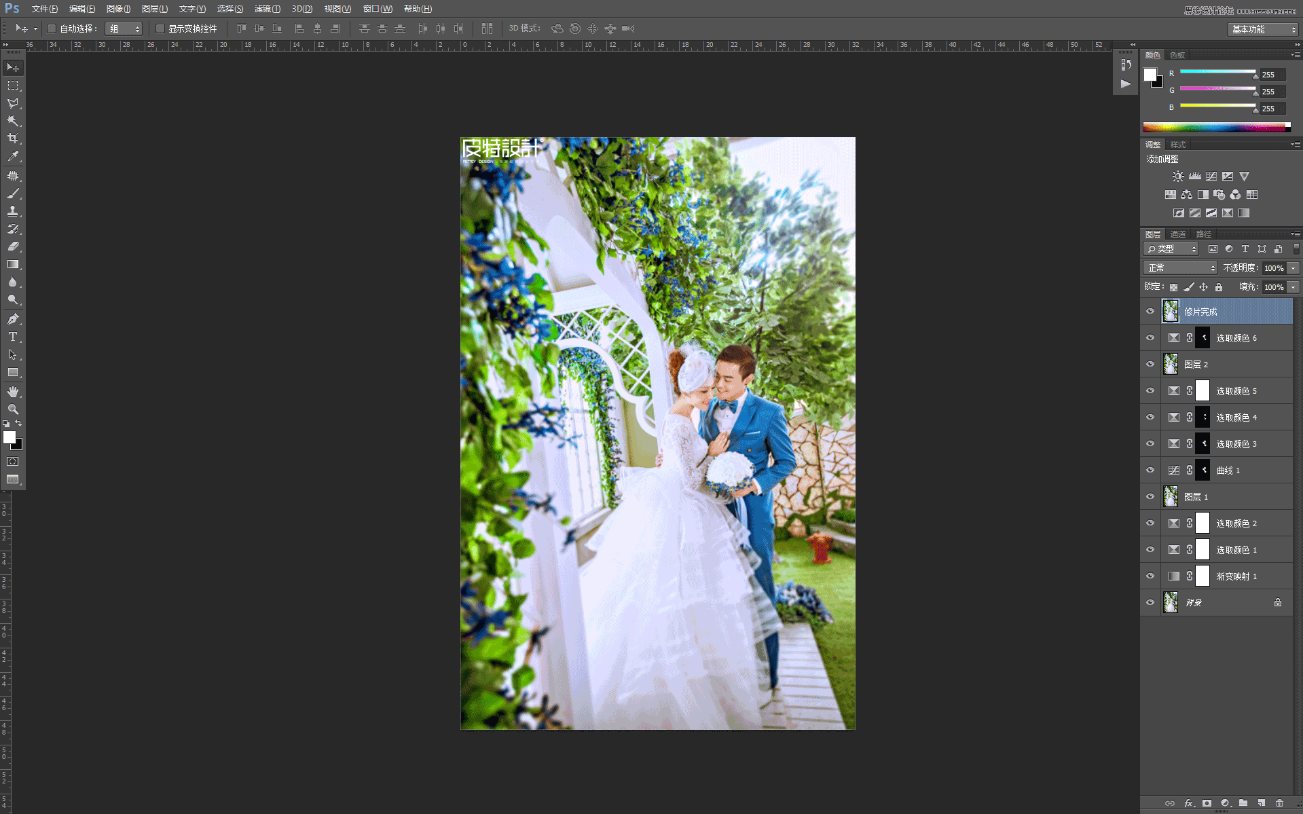Viewport: 1303px width, 814px height.
Task: Enable 显示变换控件 checkbox
Action: click(160, 29)
